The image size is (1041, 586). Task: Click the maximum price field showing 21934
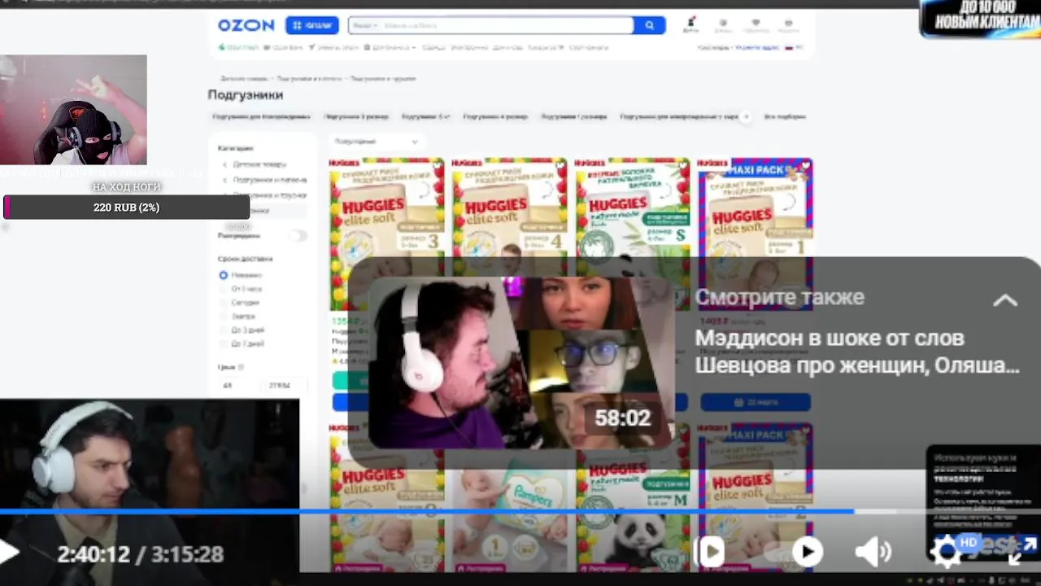tap(285, 385)
